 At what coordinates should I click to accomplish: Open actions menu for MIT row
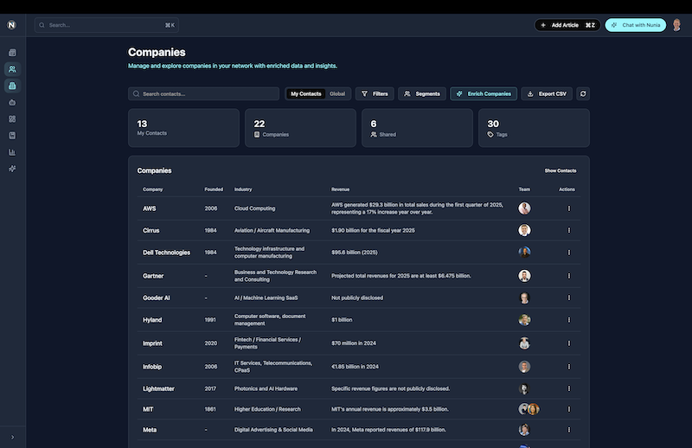569,409
